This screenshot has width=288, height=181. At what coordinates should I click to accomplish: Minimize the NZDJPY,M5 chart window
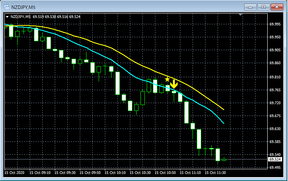pos(250,7)
